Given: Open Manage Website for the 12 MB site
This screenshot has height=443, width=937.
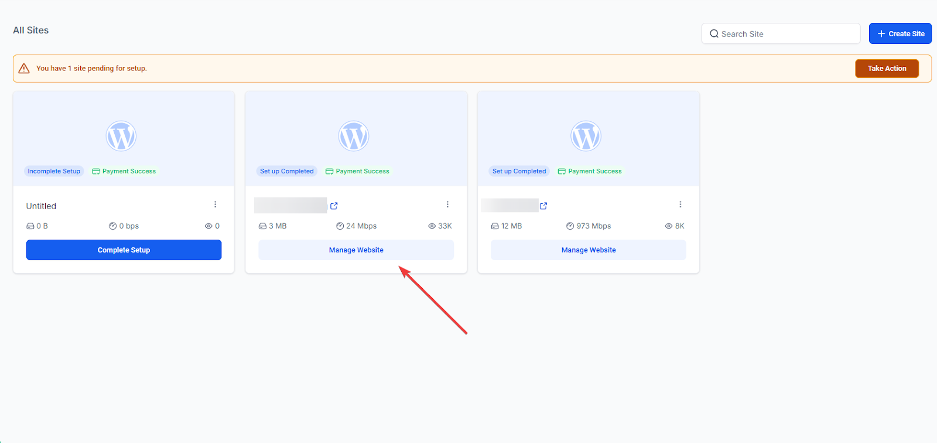Looking at the screenshot, I should point(589,250).
